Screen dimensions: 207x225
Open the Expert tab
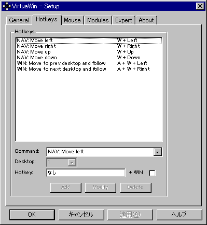pyautogui.click(x=123, y=20)
